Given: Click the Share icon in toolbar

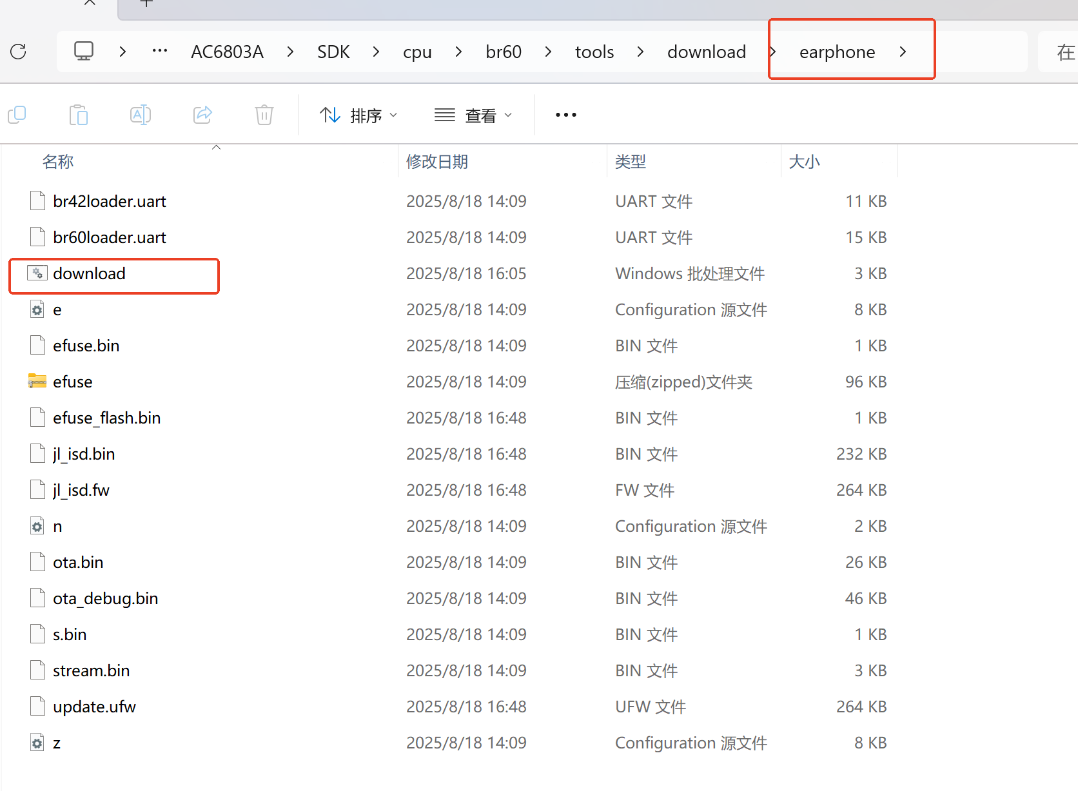Looking at the screenshot, I should [202, 115].
